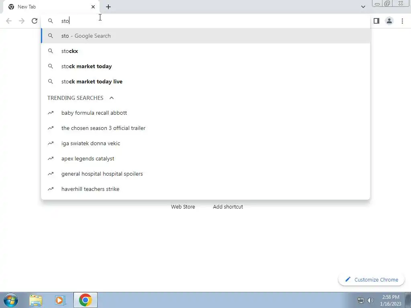The image size is (411, 308).
Task: Select trending 'apex legends catalyst'
Action: click(206, 158)
